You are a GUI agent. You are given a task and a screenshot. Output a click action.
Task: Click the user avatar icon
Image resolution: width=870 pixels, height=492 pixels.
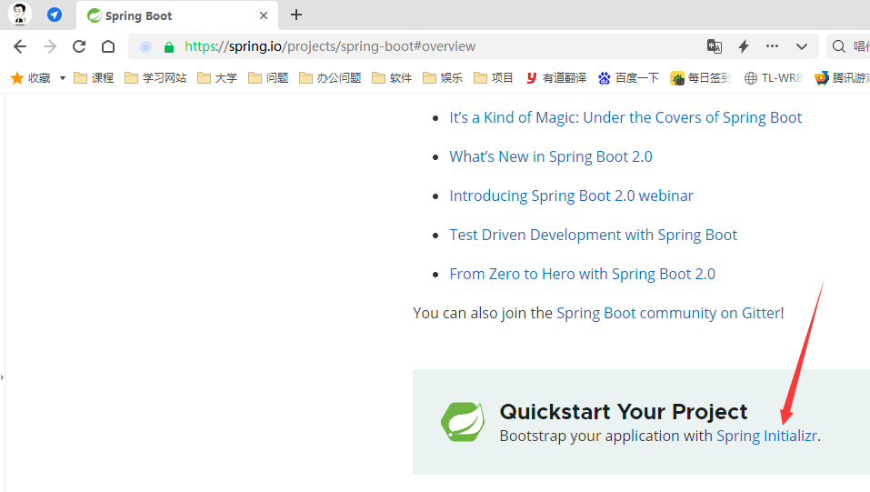[x=20, y=15]
